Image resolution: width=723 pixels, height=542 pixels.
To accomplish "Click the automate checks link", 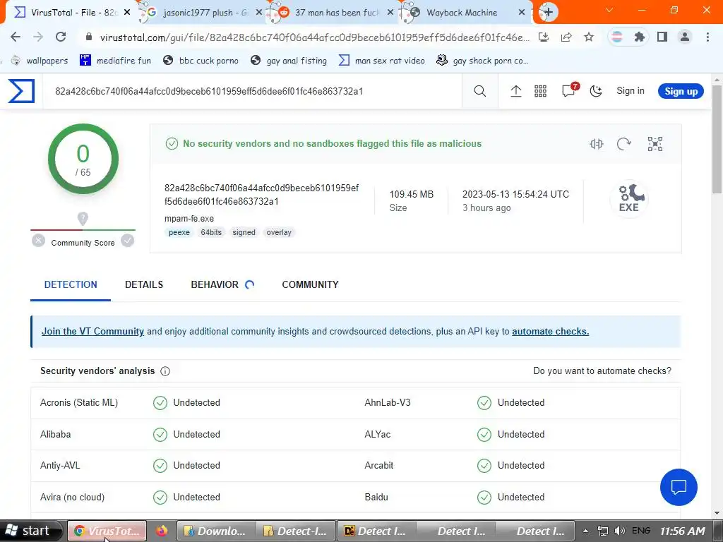I will click(550, 332).
